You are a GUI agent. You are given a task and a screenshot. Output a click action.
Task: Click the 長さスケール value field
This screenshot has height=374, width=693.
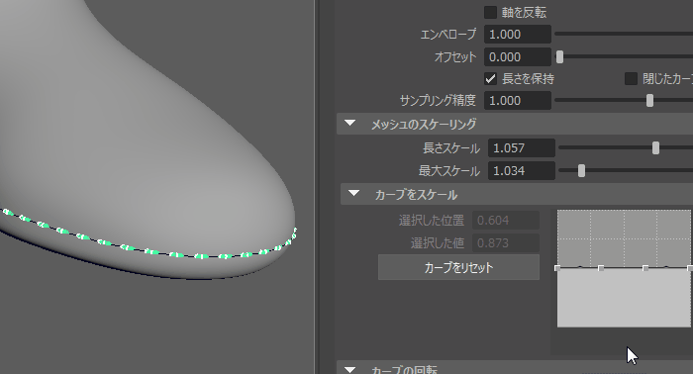(x=522, y=148)
